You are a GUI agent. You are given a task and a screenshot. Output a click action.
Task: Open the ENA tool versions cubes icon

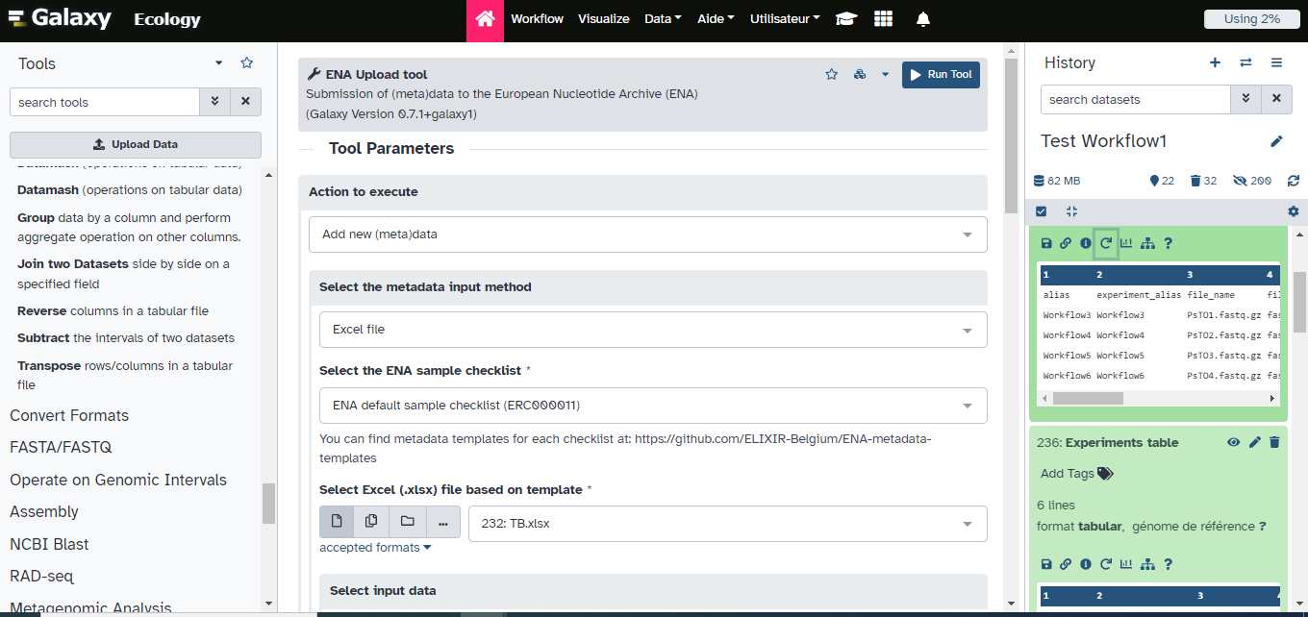click(861, 75)
